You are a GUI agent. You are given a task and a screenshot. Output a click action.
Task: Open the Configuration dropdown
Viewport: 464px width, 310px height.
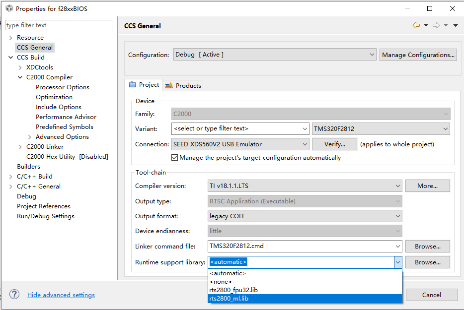tap(274, 55)
